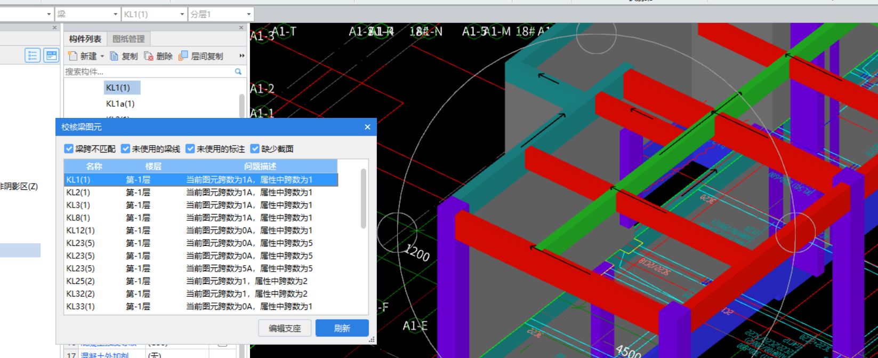
Task: Click the 复制 copy component icon
Action: click(x=114, y=56)
